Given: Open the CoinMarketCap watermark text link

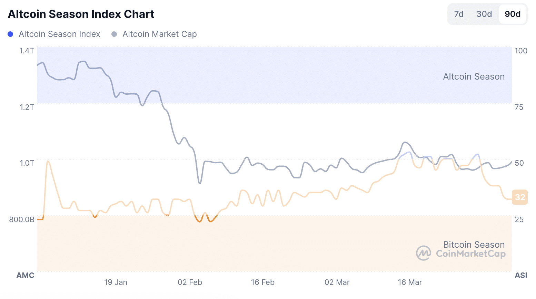Looking at the screenshot, I should coord(470,254).
